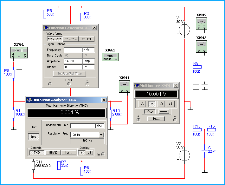
Task: Click the Distortion Analyzer-XDA1 title bar
Action: (x=67, y=100)
